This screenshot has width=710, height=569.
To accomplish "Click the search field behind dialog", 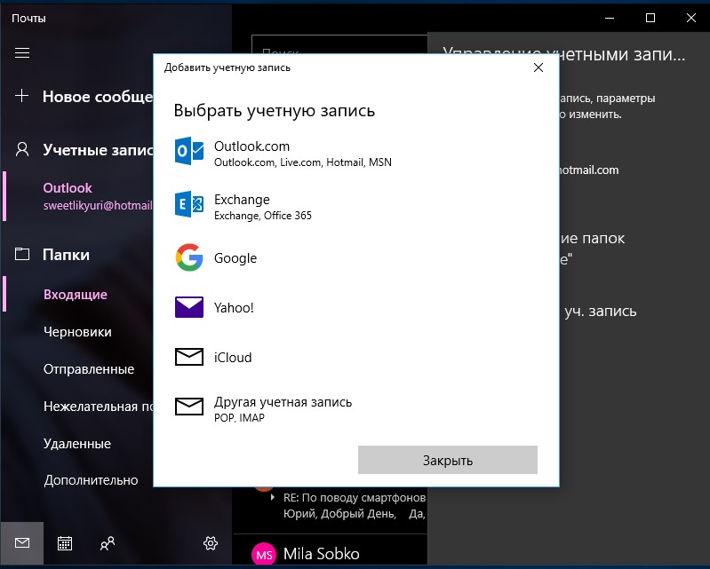I will [x=339, y=45].
